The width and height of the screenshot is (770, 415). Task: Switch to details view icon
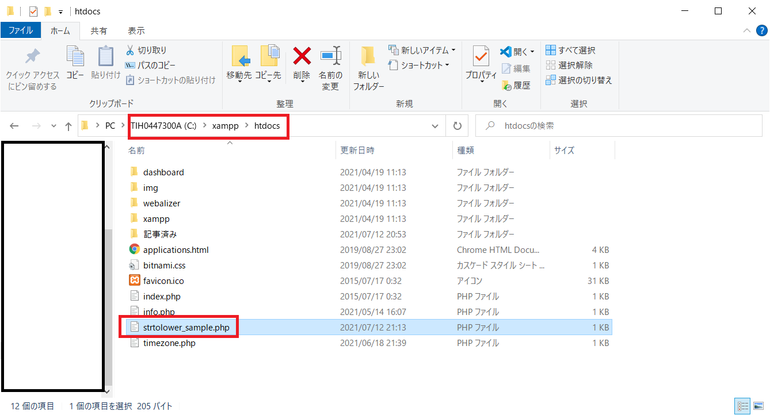[x=741, y=406]
